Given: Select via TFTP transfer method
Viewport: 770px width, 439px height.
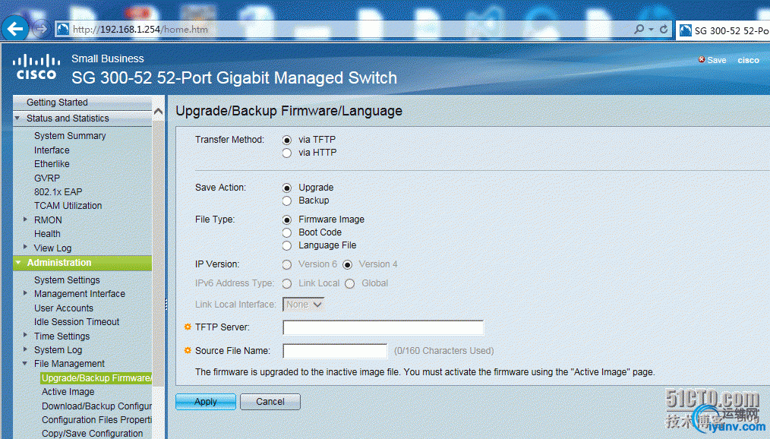Looking at the screenshot, I should pos(287,141).
